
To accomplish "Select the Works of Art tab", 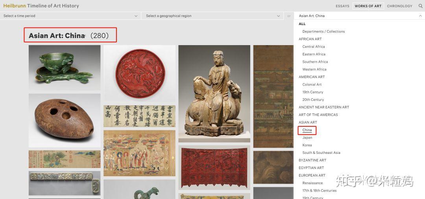I will [x=368, y=6].
